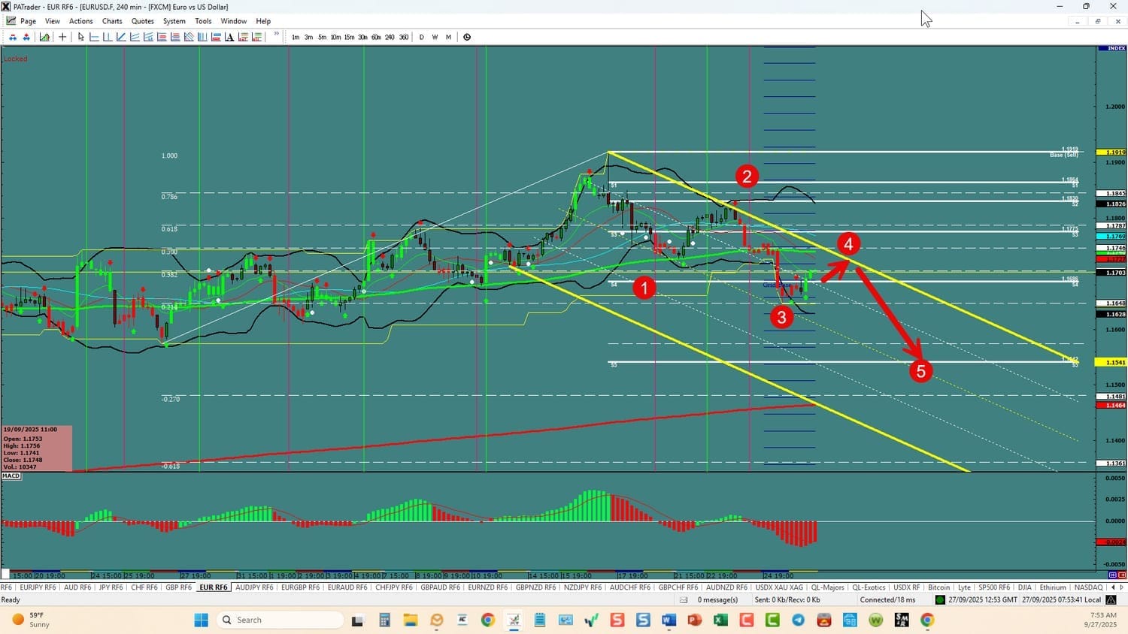Open the Quotes menu

(x=143, y=21)
